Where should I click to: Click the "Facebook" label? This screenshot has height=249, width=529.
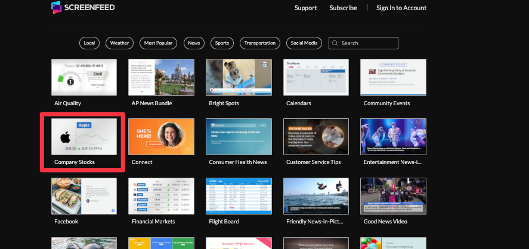(x=66, y=222)
